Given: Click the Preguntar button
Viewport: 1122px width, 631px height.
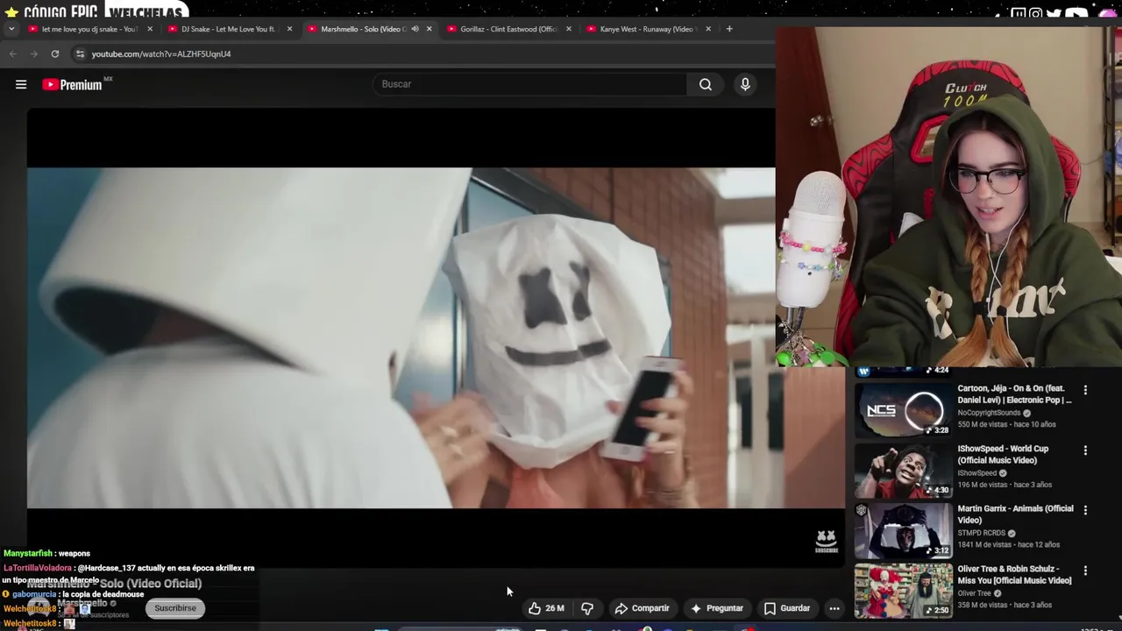Looking at the screenshot, I should coord(716,608).
